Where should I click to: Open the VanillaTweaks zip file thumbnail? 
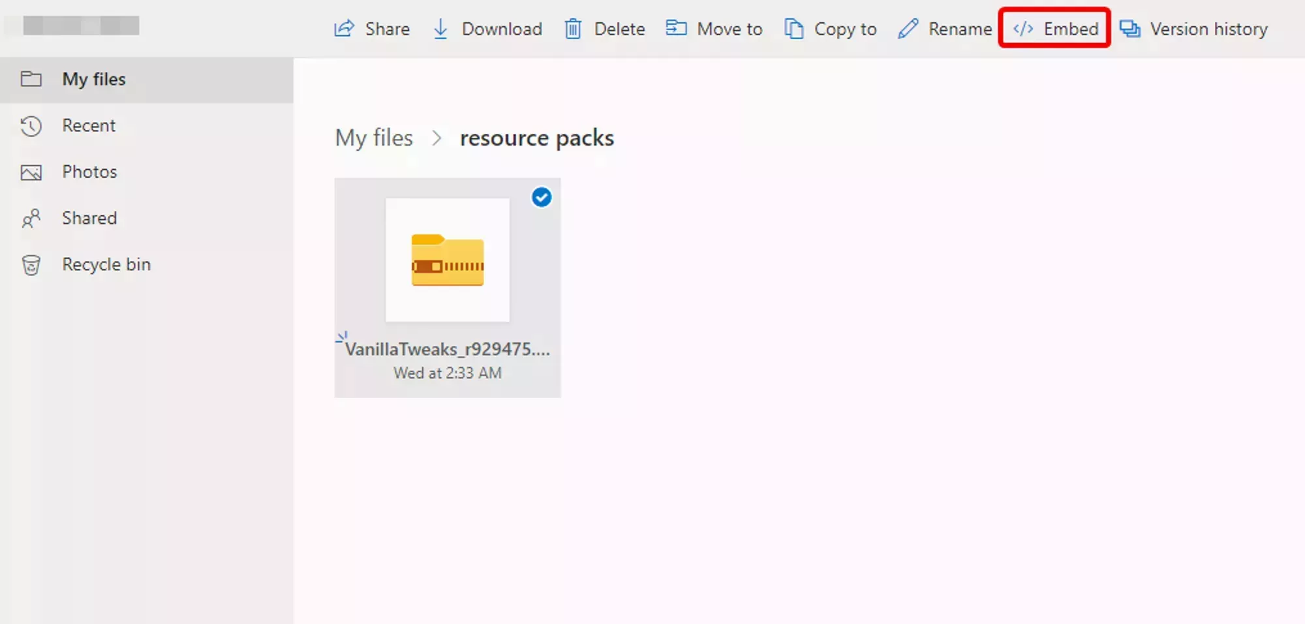(448, 260)
